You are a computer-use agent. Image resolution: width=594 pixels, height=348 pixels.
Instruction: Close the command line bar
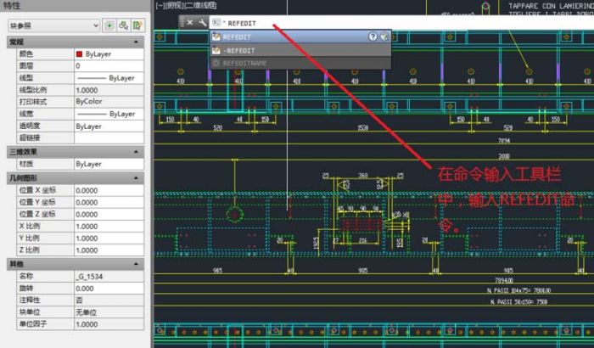(x=189, y=23)
